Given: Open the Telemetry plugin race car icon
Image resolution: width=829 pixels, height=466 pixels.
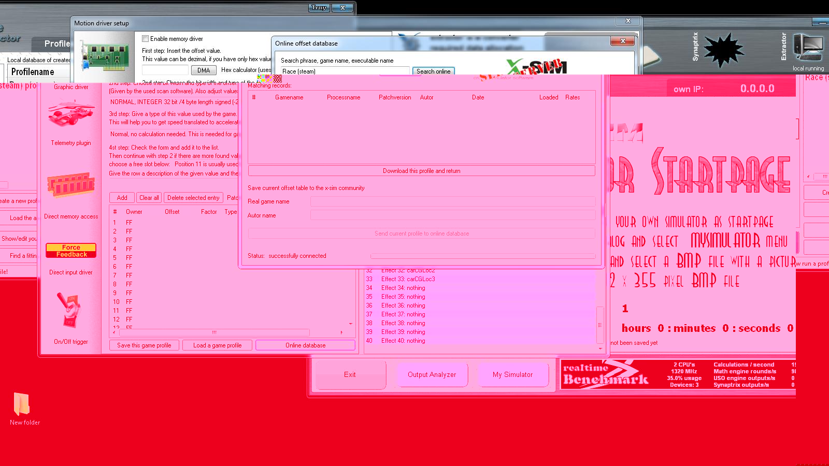Looking at the screenshot, I should coord(71,114).
